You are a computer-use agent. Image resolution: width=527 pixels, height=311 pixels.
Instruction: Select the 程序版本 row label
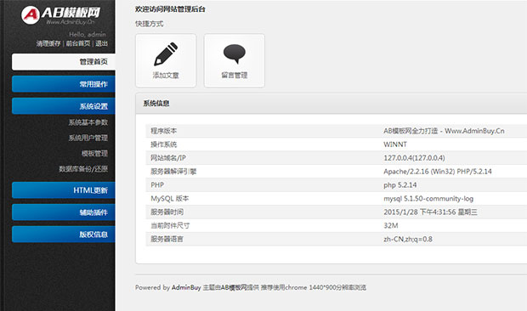pos(163,131)
